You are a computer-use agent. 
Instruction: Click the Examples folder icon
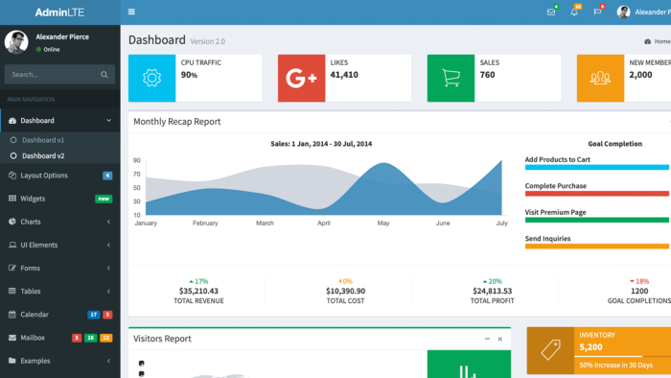[x=12, y=361]
